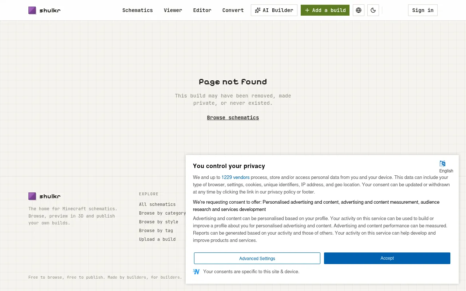Click the Page not found heading

(x=233, y=82)
